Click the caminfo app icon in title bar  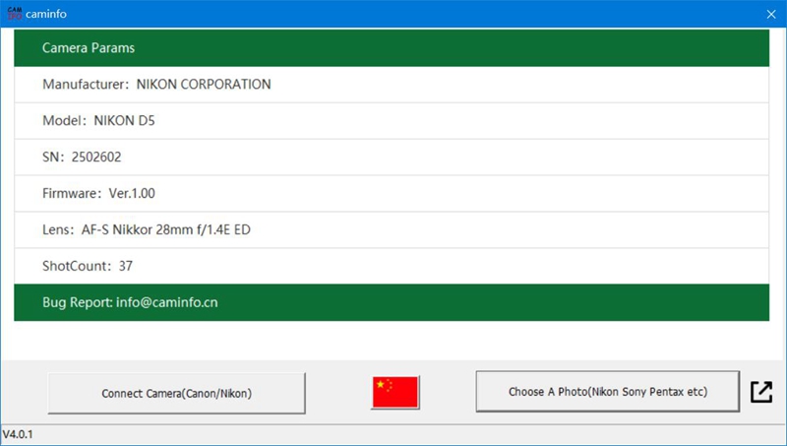(x=15, y=14)
